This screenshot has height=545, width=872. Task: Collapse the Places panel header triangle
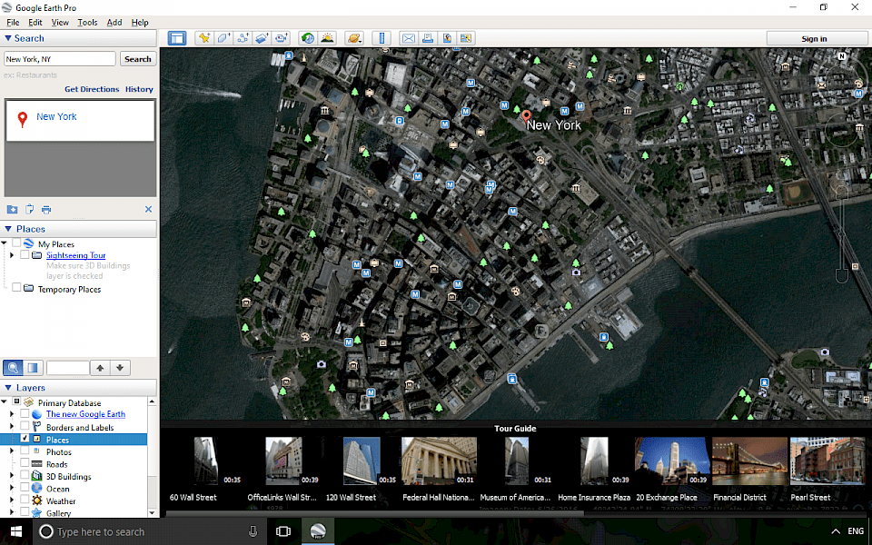(x=8, y=229)
